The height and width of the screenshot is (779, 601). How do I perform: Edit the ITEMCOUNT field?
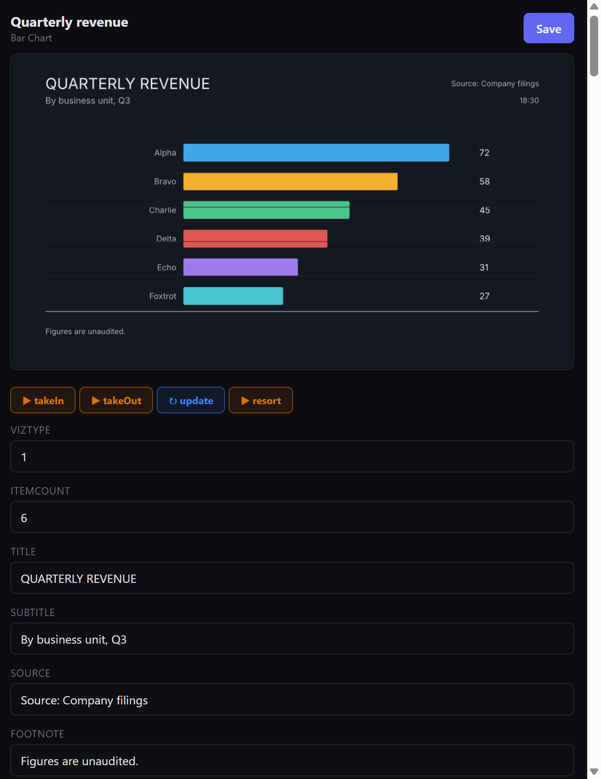[292, 517]
